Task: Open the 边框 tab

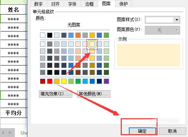Action: click(89, 4)
